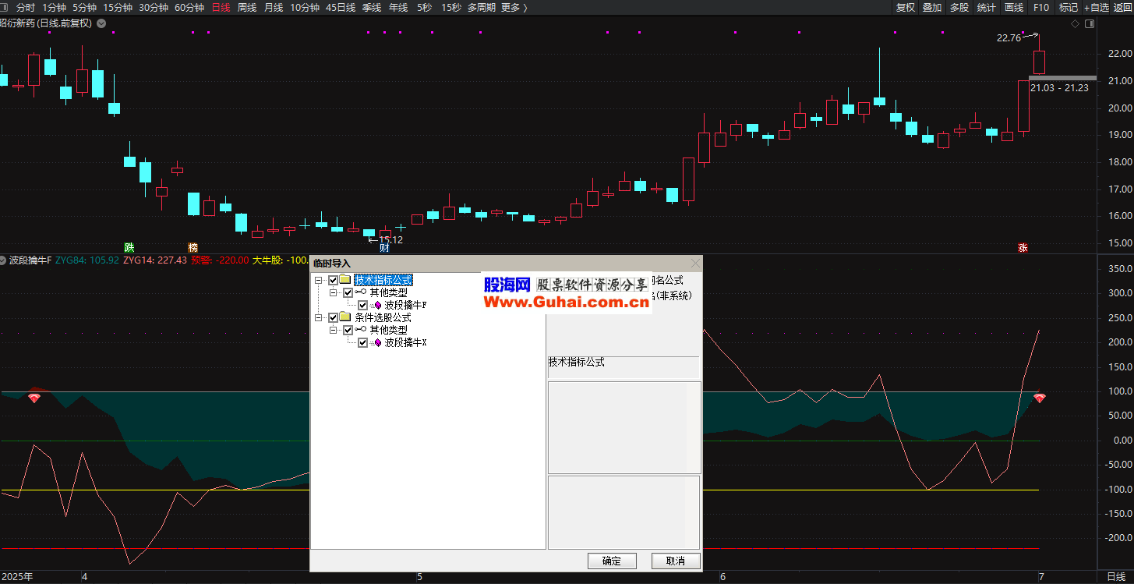This screenshot has width=1134, height=584.
Task: Switch to 60分钟 period
Action: coord(189,7)
